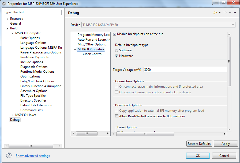The width and height of the screenshot is (240, 163).
Task: Enable Allow Read/Write/Erase access to BSL memory
Action: click(x=117, y=116)
